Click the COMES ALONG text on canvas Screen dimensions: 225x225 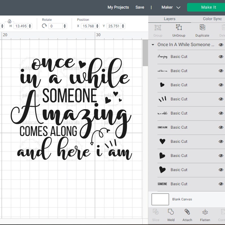48,131
